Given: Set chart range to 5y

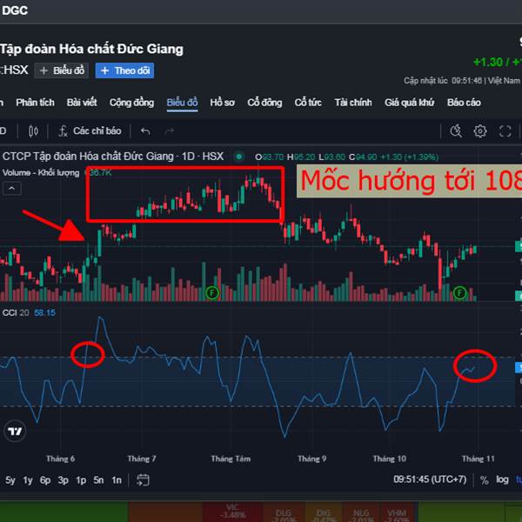Looking at the screenshot, I should 10,480.
